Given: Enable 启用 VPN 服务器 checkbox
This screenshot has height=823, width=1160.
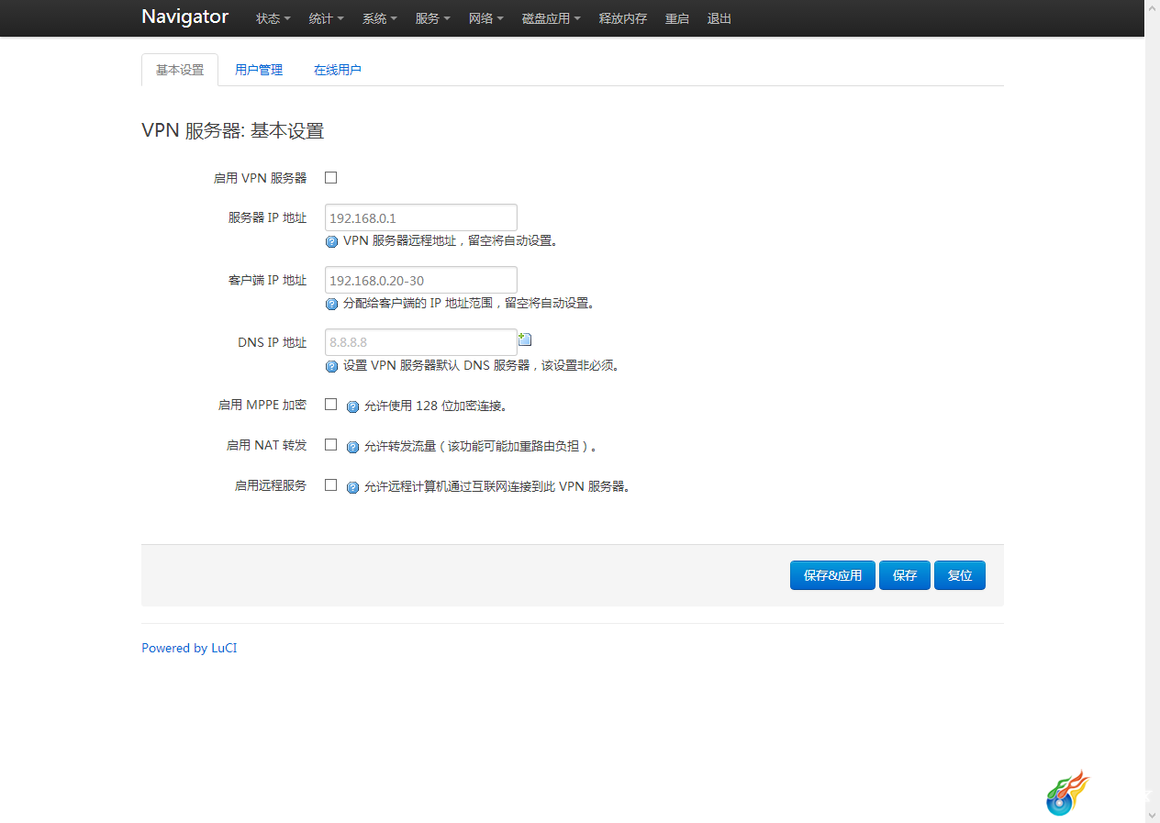Looking at the screenshot, I should 331,178.
